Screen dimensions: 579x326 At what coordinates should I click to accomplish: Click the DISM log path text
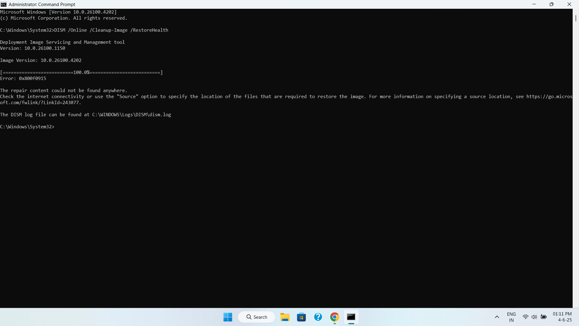click(131, 114)
